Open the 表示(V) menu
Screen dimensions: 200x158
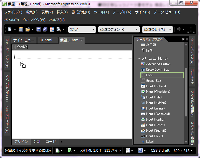click(x=47, y=12)
